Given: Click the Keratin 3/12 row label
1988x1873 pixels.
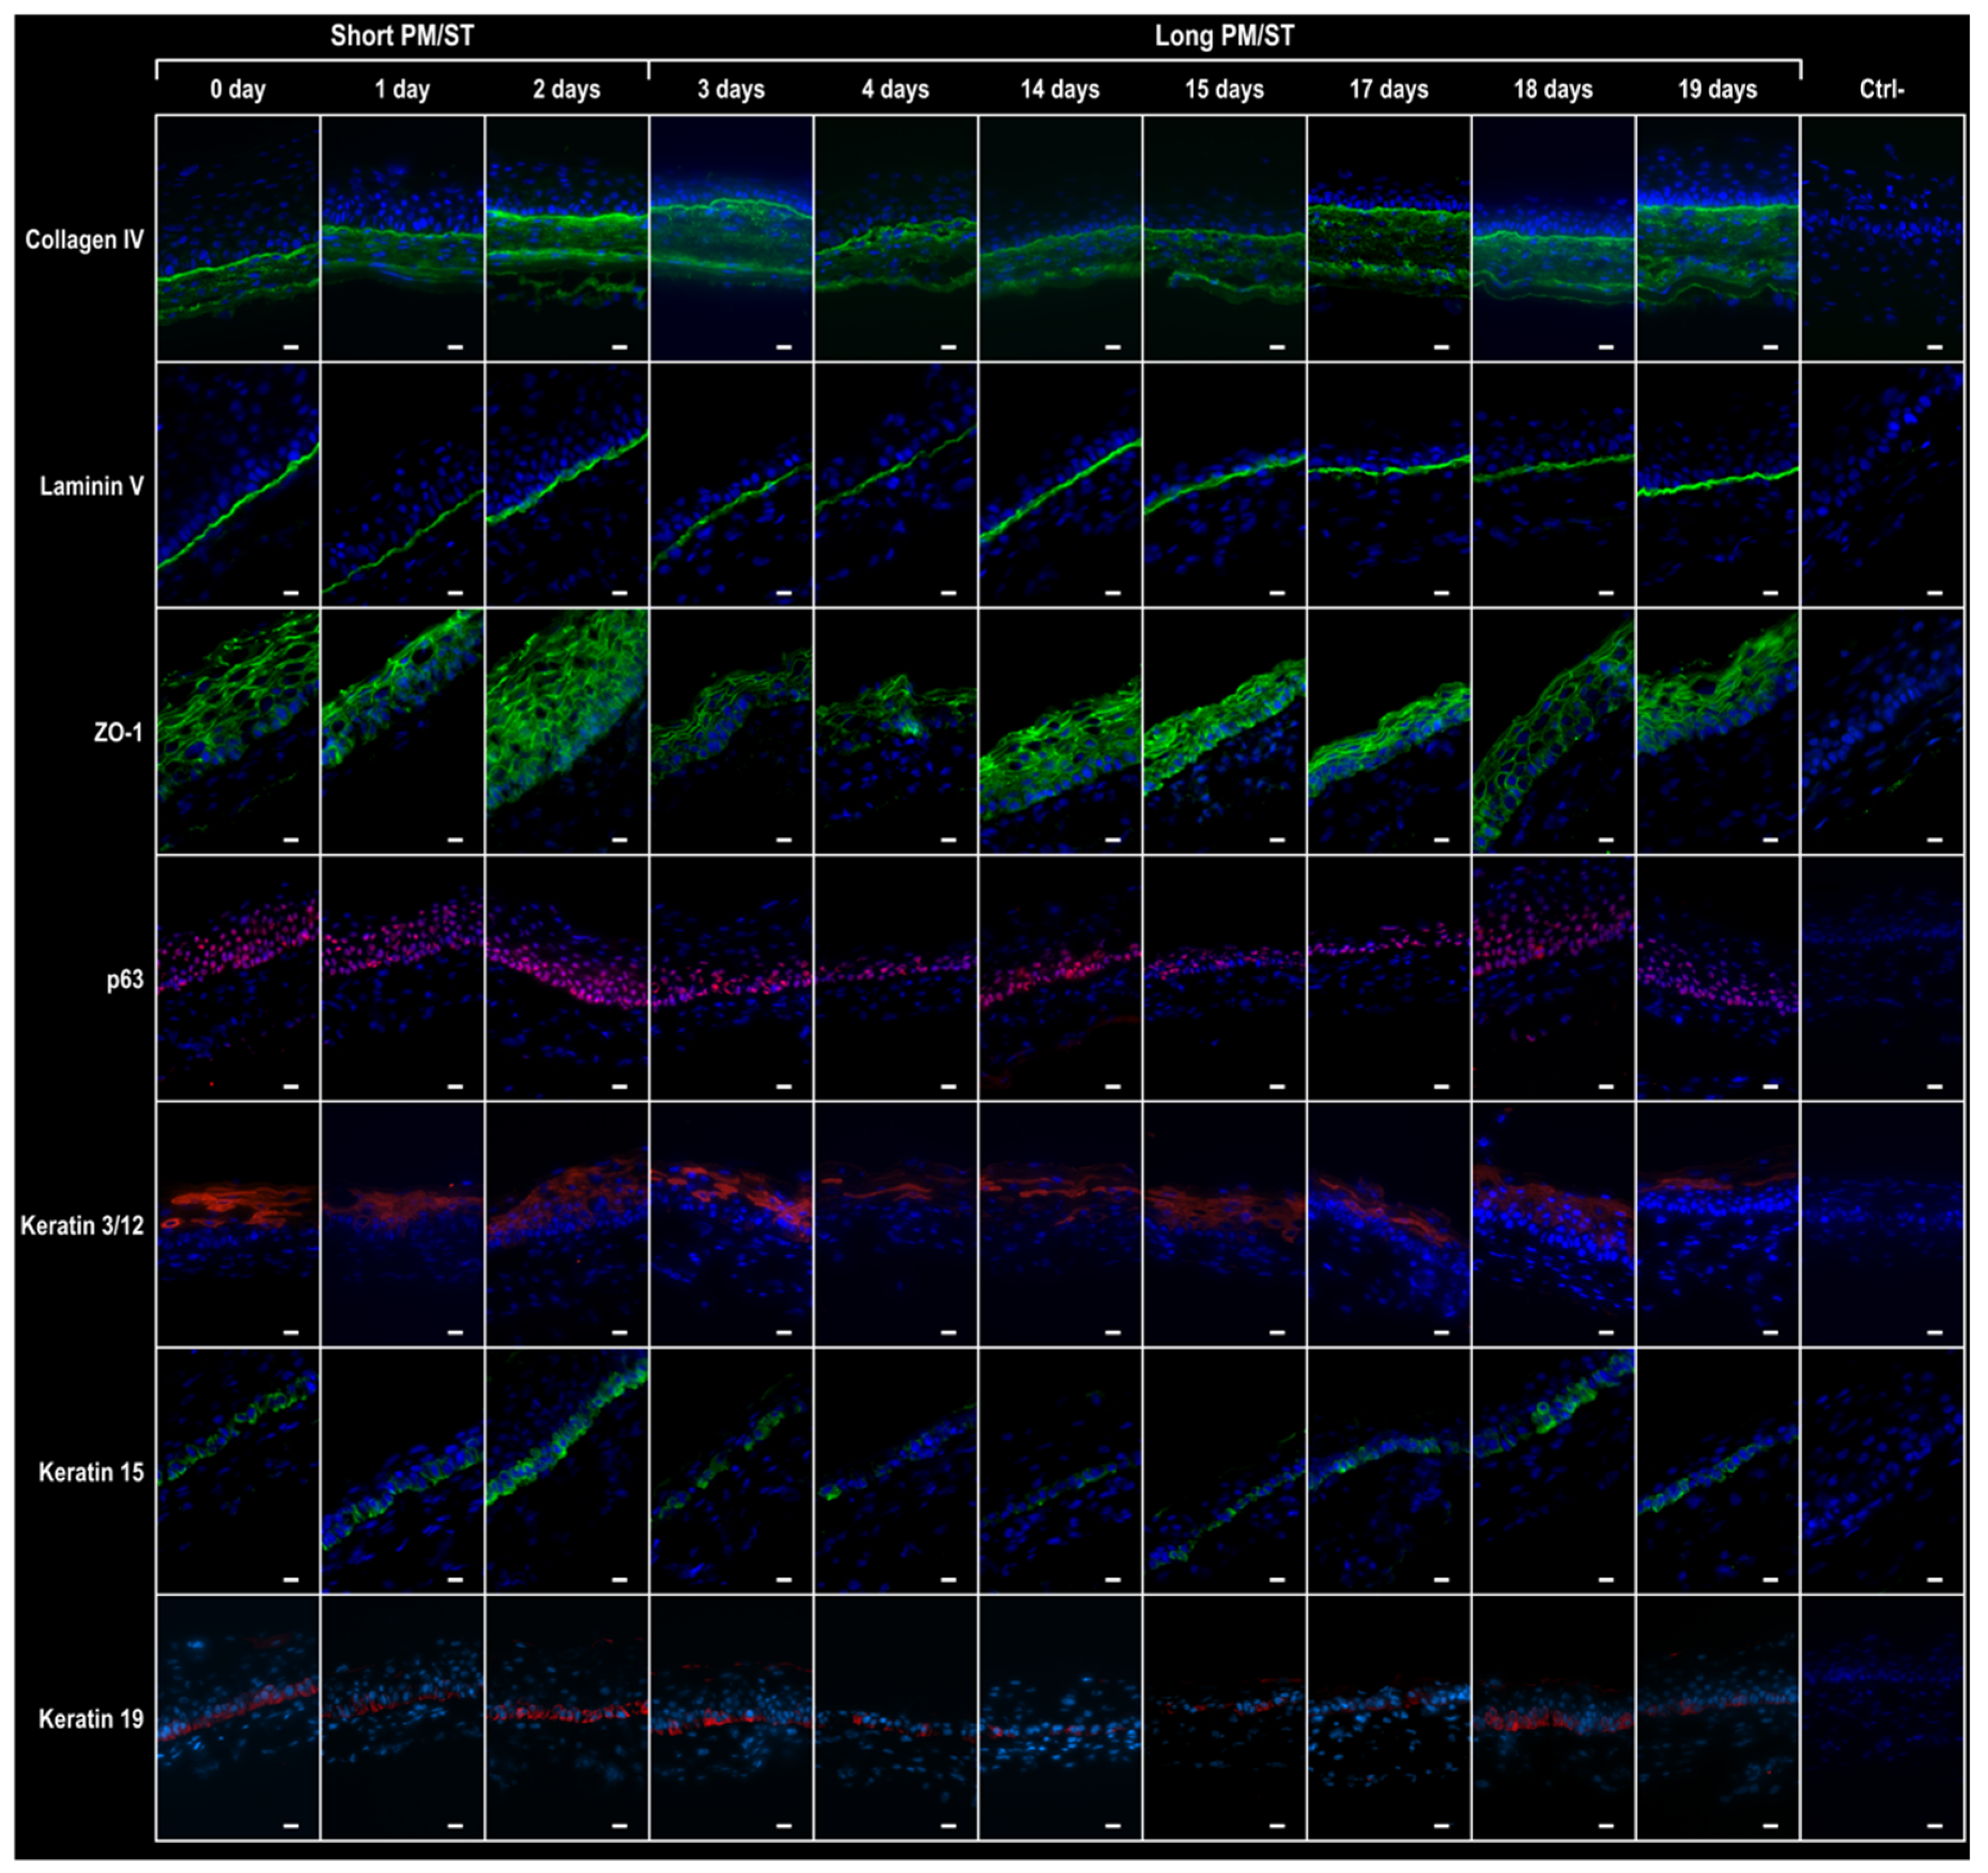Looking at the screenshot, I should click(82, 1227).
